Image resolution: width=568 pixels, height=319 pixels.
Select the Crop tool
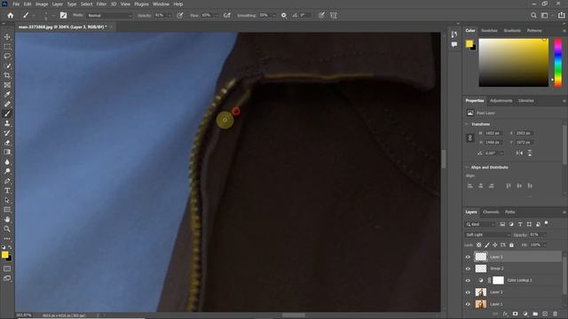7,75
